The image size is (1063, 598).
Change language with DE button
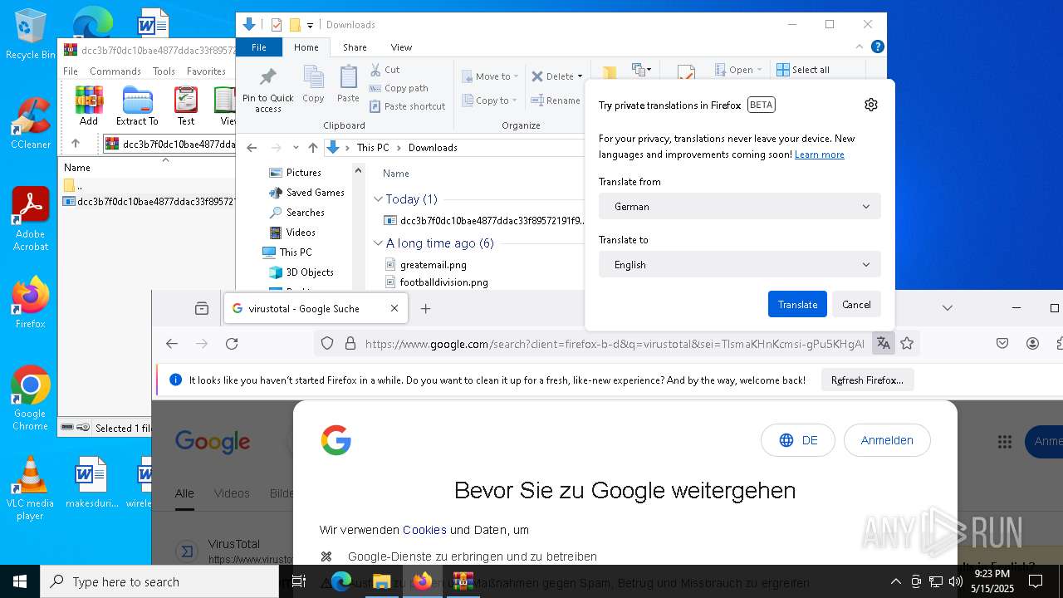click(x=799, y=440)
